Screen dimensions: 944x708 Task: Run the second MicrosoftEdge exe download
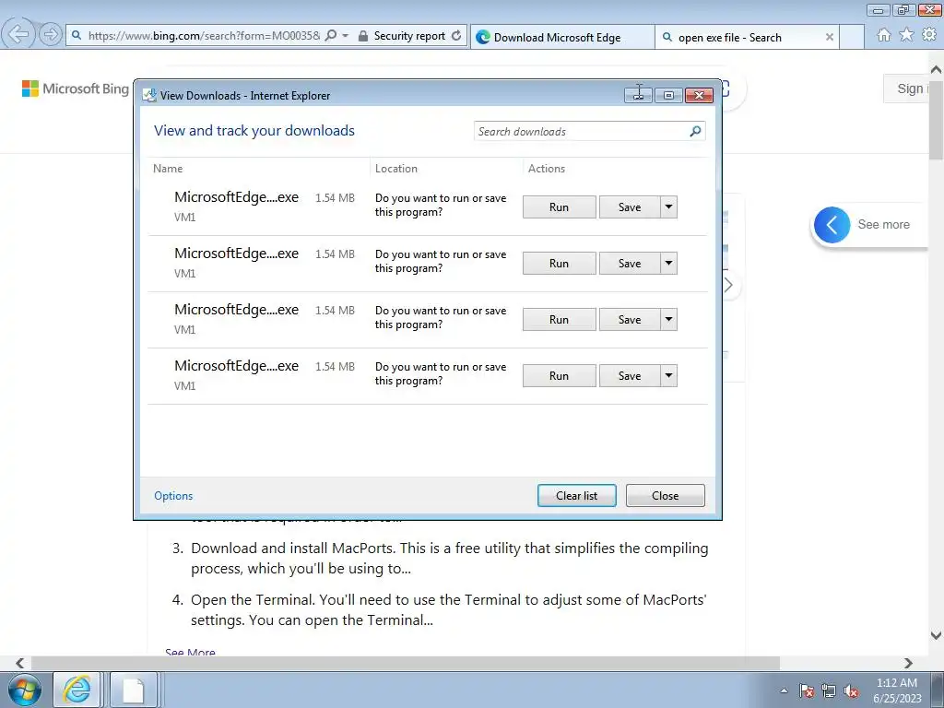tap(559, 263)
